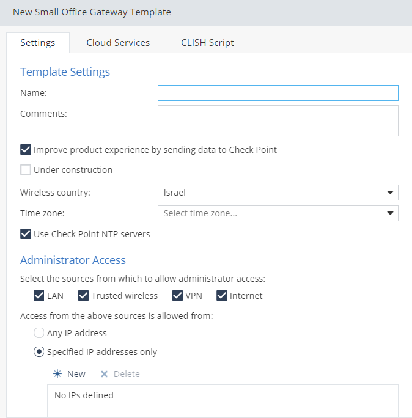
Task: Click the New button label
Action: pyautogui.click(x=76, y=374)
